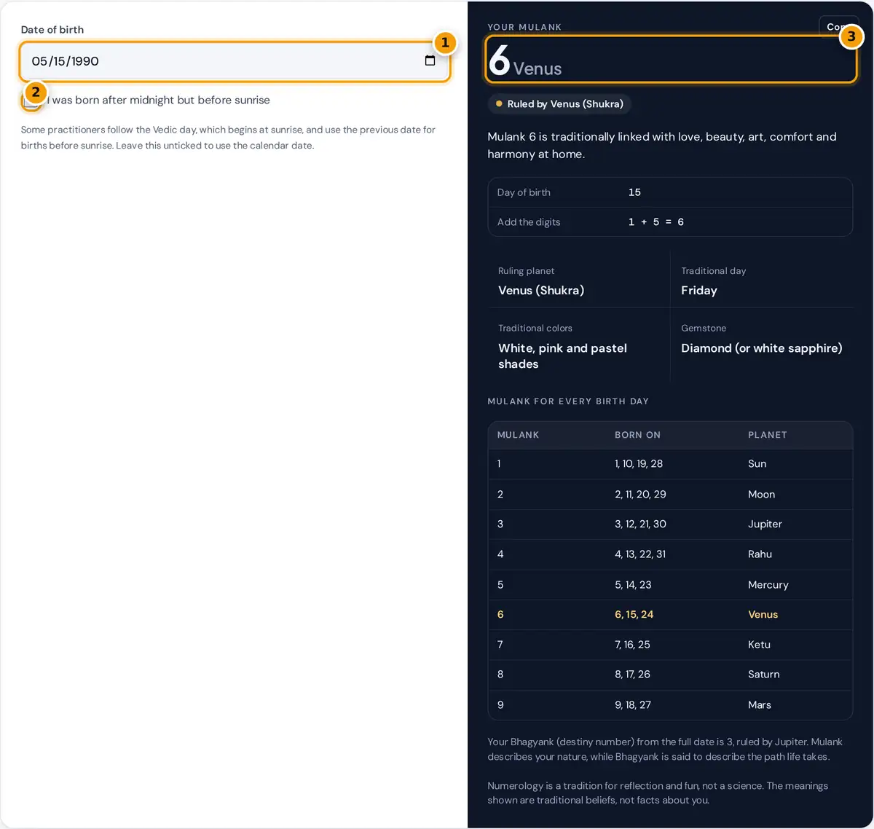Click the Sun cell in row 1
Image resolution: width=874 pixels, height=829 pixels.
point(757,464)
